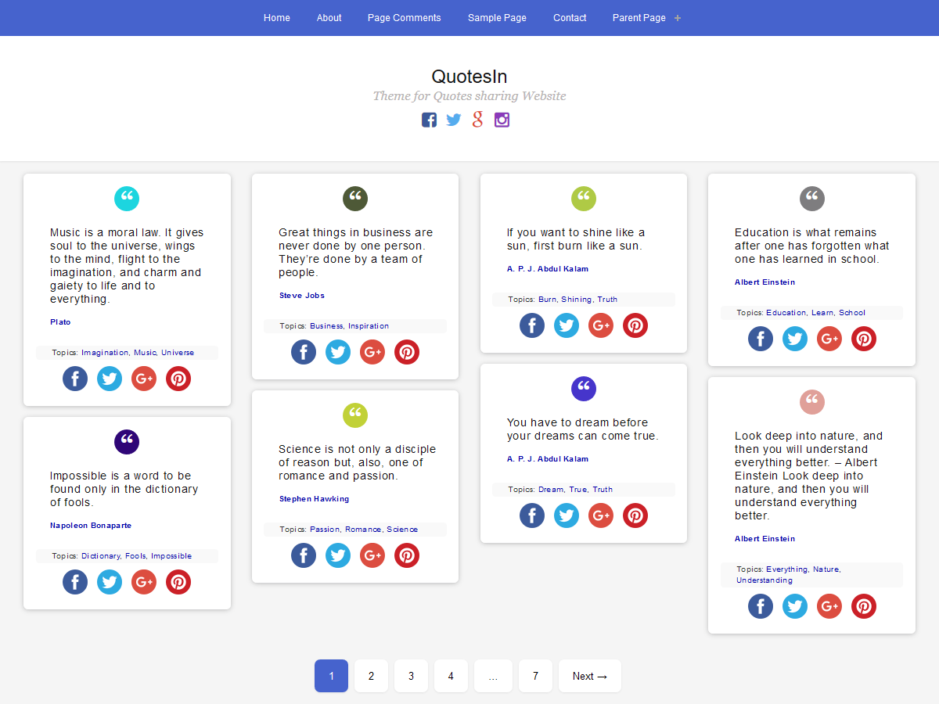Click the quote mark icon above the Music quote

(127, 199)
